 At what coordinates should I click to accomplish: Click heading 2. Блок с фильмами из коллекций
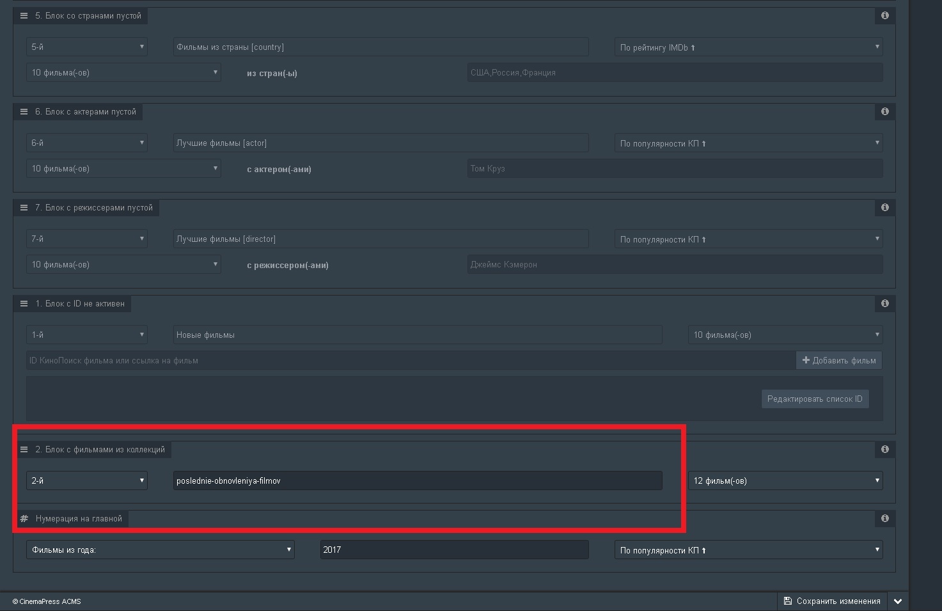click(x=100, y=449)
